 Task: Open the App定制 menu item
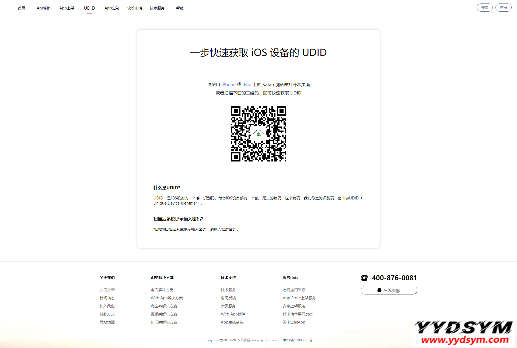(x=112, y=8)
